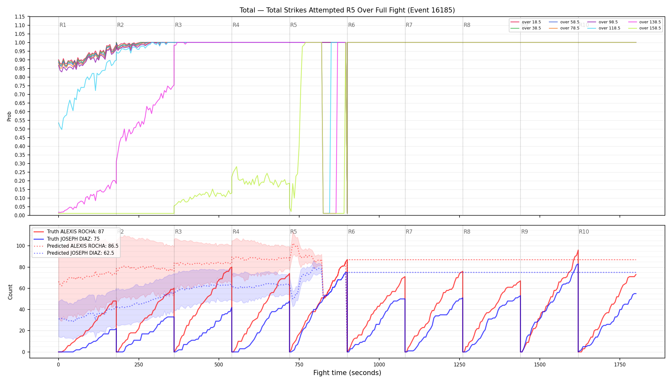This screenshot has width=672, height=384.
Task: Click the R2 round marker in probability chart
Action: (120, 25)
